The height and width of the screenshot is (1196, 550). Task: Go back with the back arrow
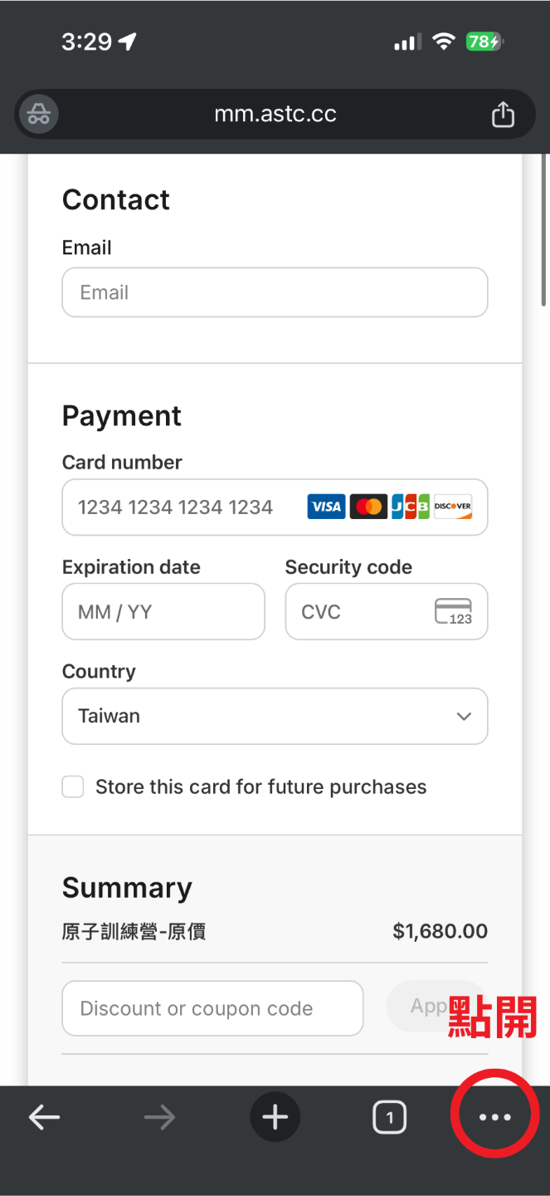click(44, 1118)
